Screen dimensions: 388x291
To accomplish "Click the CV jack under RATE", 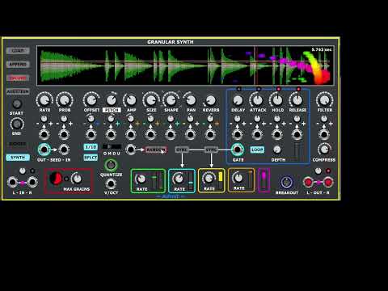I will tap(44, 134).
